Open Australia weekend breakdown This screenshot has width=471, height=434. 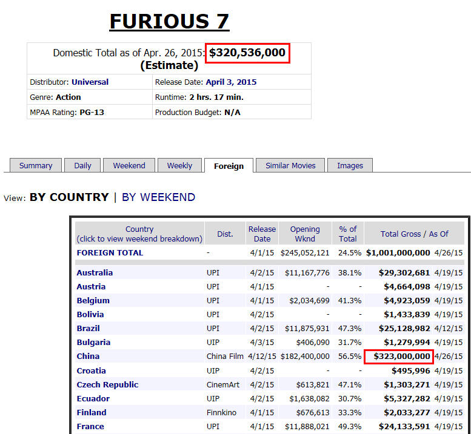coord(95,272)
